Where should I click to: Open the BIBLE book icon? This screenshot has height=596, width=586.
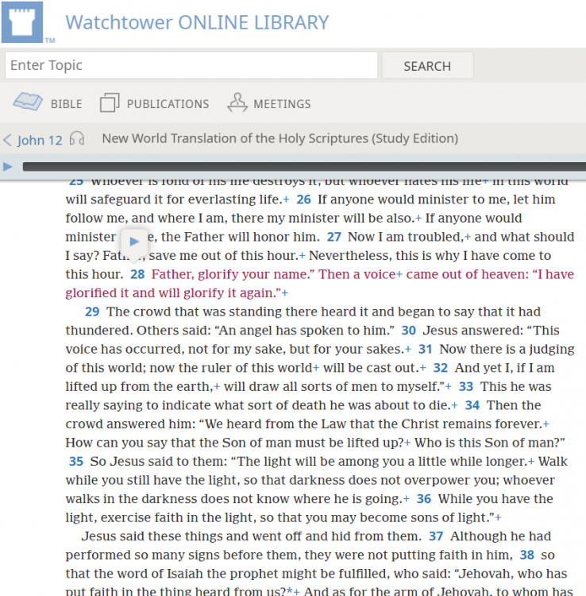point(28,102)
